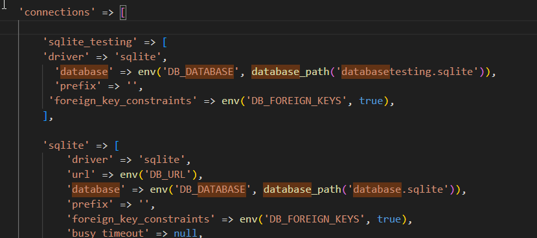Screen dimensions: 537x238
Task: Click opening bracket after 'sqlite_testing' =>
Action: (x=165, y=42)
